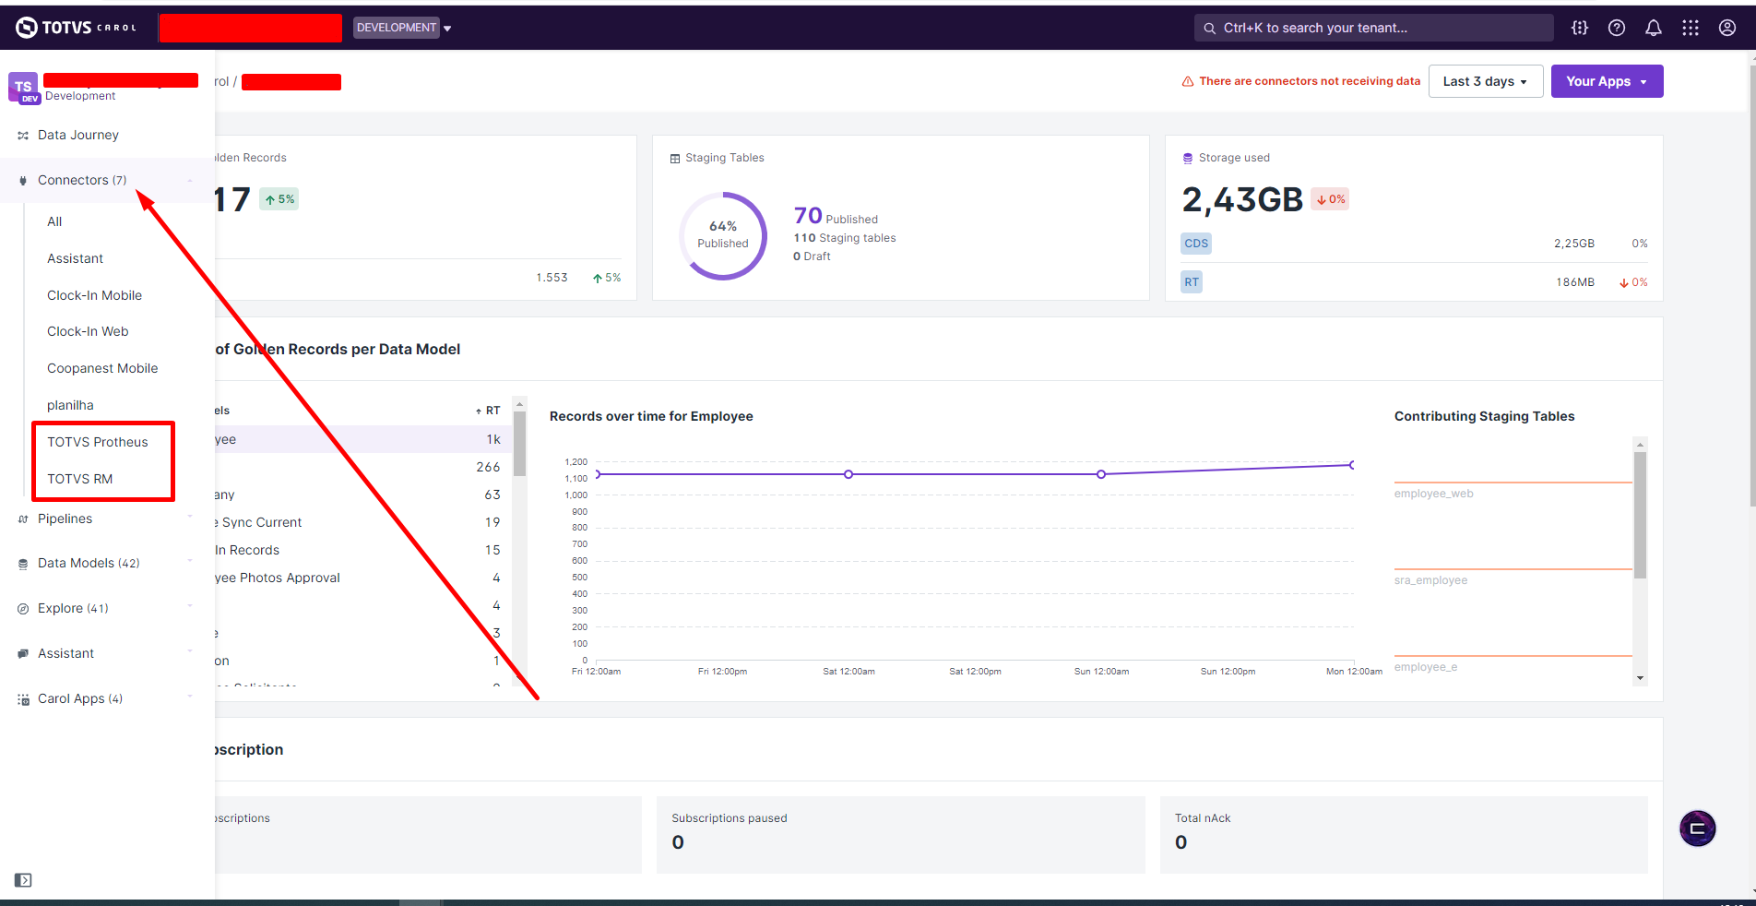Click the Carol assistant chat bubble icon

click(x=1698, y=829)
